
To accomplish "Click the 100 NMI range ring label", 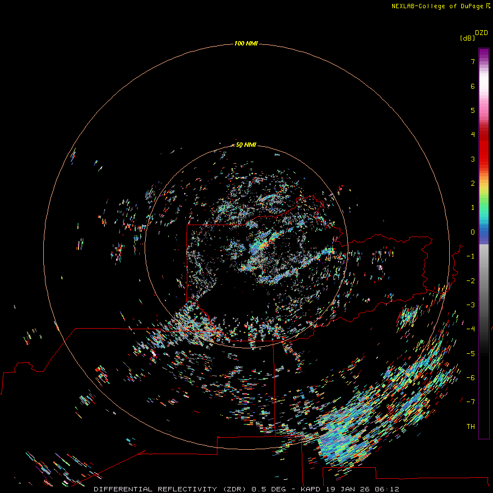I will point(246,43).
